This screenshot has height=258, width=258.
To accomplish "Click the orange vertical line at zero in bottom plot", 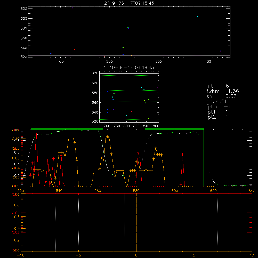I will pyautogui.click(x=136, y=222).
